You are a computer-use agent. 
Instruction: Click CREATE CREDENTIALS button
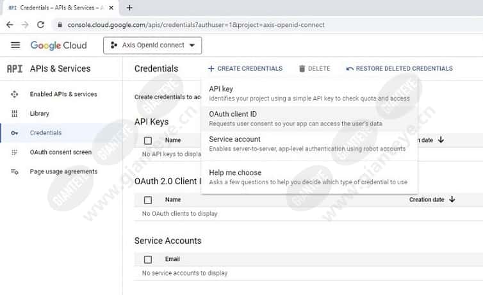click(245, 68)
